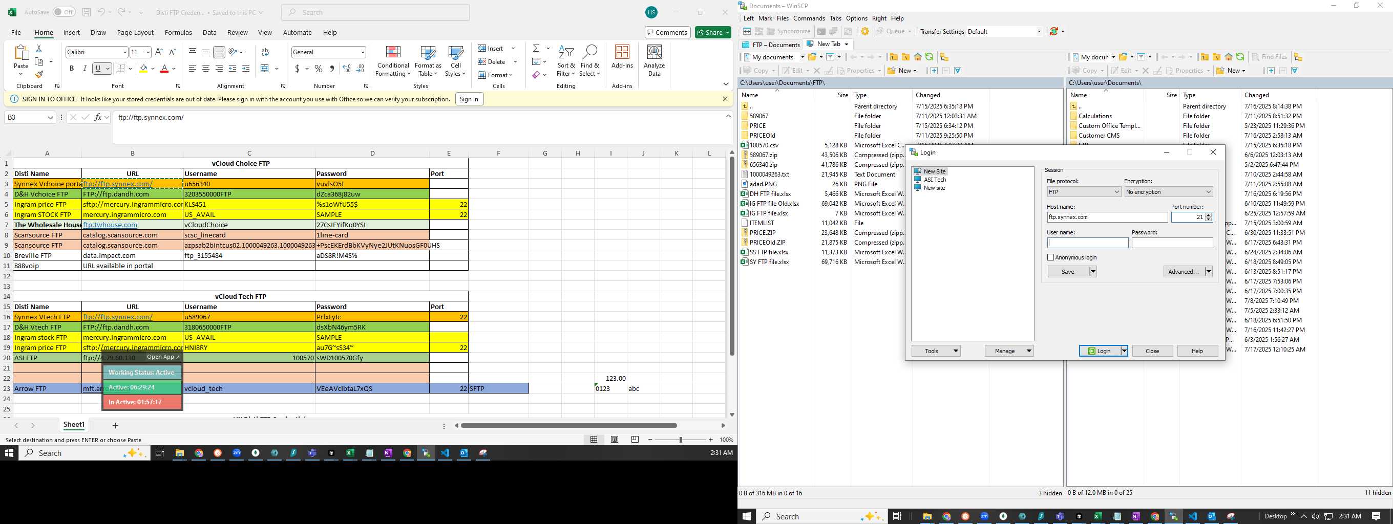Viewport: 1393px width, 524px height.
Task: Click the Help button in Login dialog
Action: [x=1197, y=351]
